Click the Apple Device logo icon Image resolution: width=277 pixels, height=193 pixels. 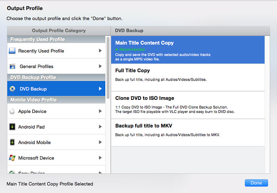click(x=12, y=111)
